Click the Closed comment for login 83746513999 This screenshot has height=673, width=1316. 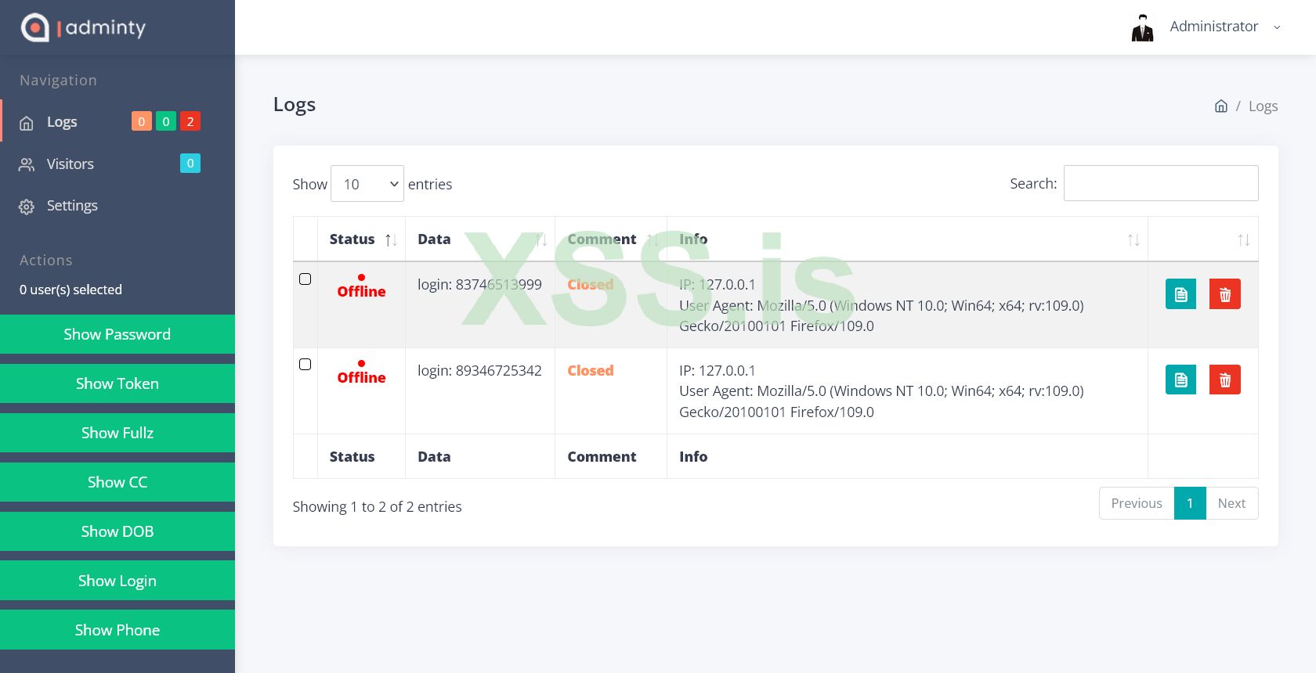[x=591, y=285]
